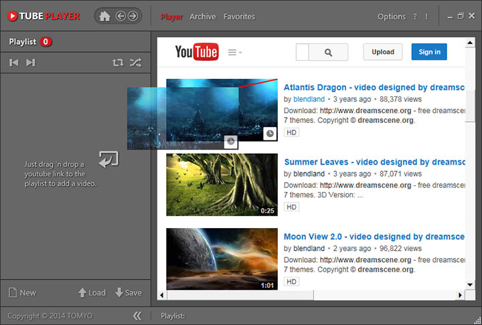Open the Moon View 2.0 video link

(x=374, y=237)
